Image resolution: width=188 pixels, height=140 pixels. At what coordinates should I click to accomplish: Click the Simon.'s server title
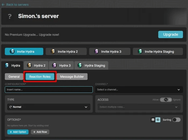tap(38, 16)
